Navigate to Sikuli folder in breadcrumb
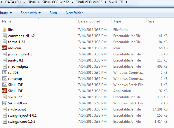The image size is (174, 128). coord(32,2)
